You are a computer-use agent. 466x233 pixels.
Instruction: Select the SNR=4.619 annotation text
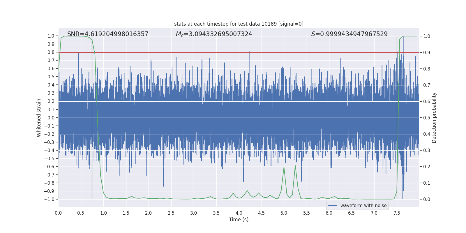pyautogui.click(x=108, y=34)
